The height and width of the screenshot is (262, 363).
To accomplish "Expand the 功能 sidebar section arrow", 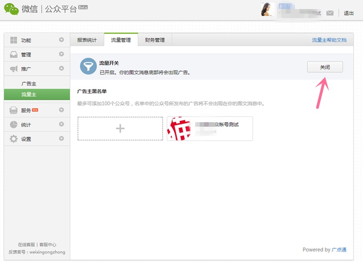I will [x=61, y=40].
